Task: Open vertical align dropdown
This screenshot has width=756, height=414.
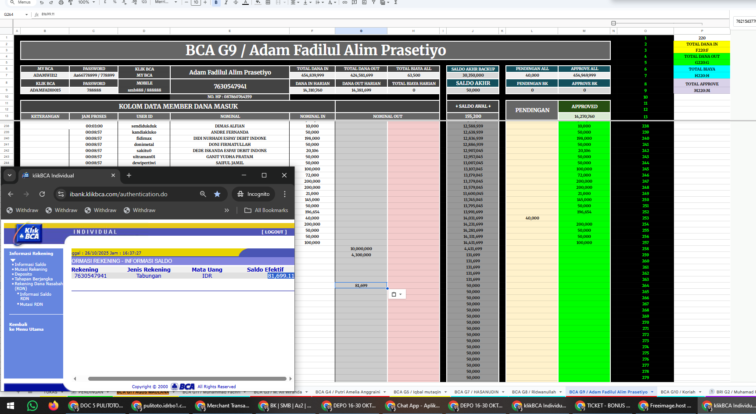Action: pyautogui.click(x=308, y=2)
